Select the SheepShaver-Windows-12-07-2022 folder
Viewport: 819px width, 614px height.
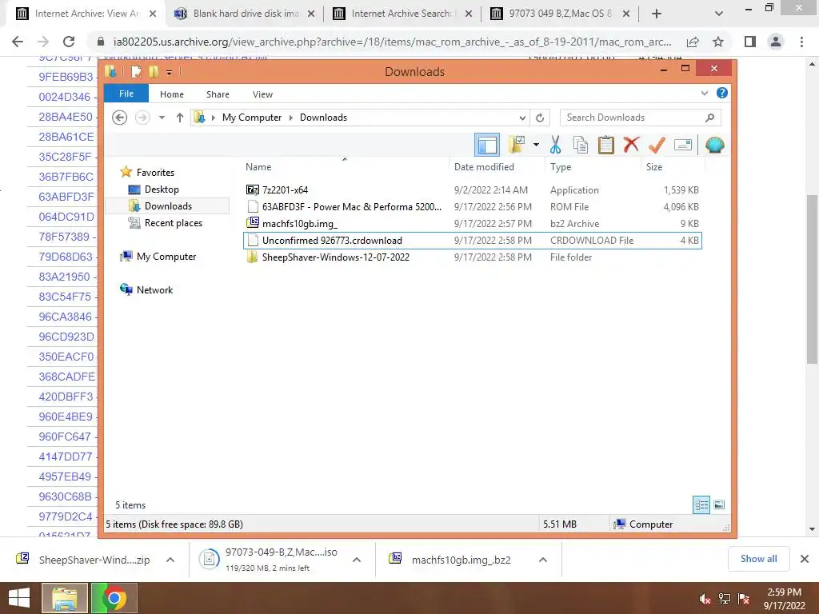[x=472, y=257]
